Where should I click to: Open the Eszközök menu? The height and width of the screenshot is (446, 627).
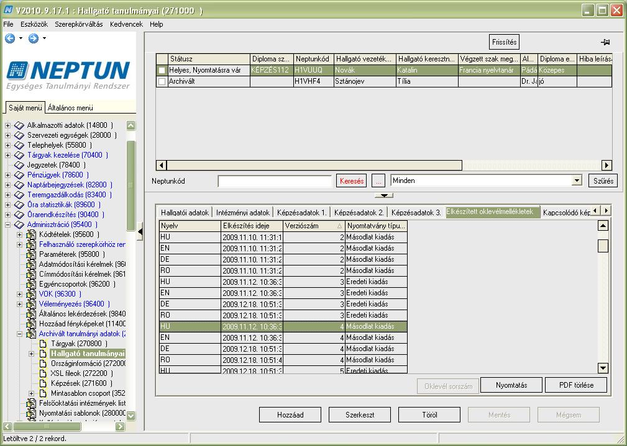(x=34, y=24)
